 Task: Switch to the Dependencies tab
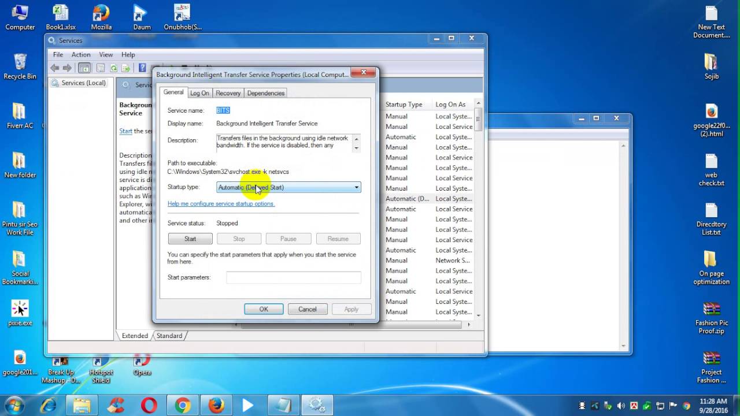(x=265, y=93)
